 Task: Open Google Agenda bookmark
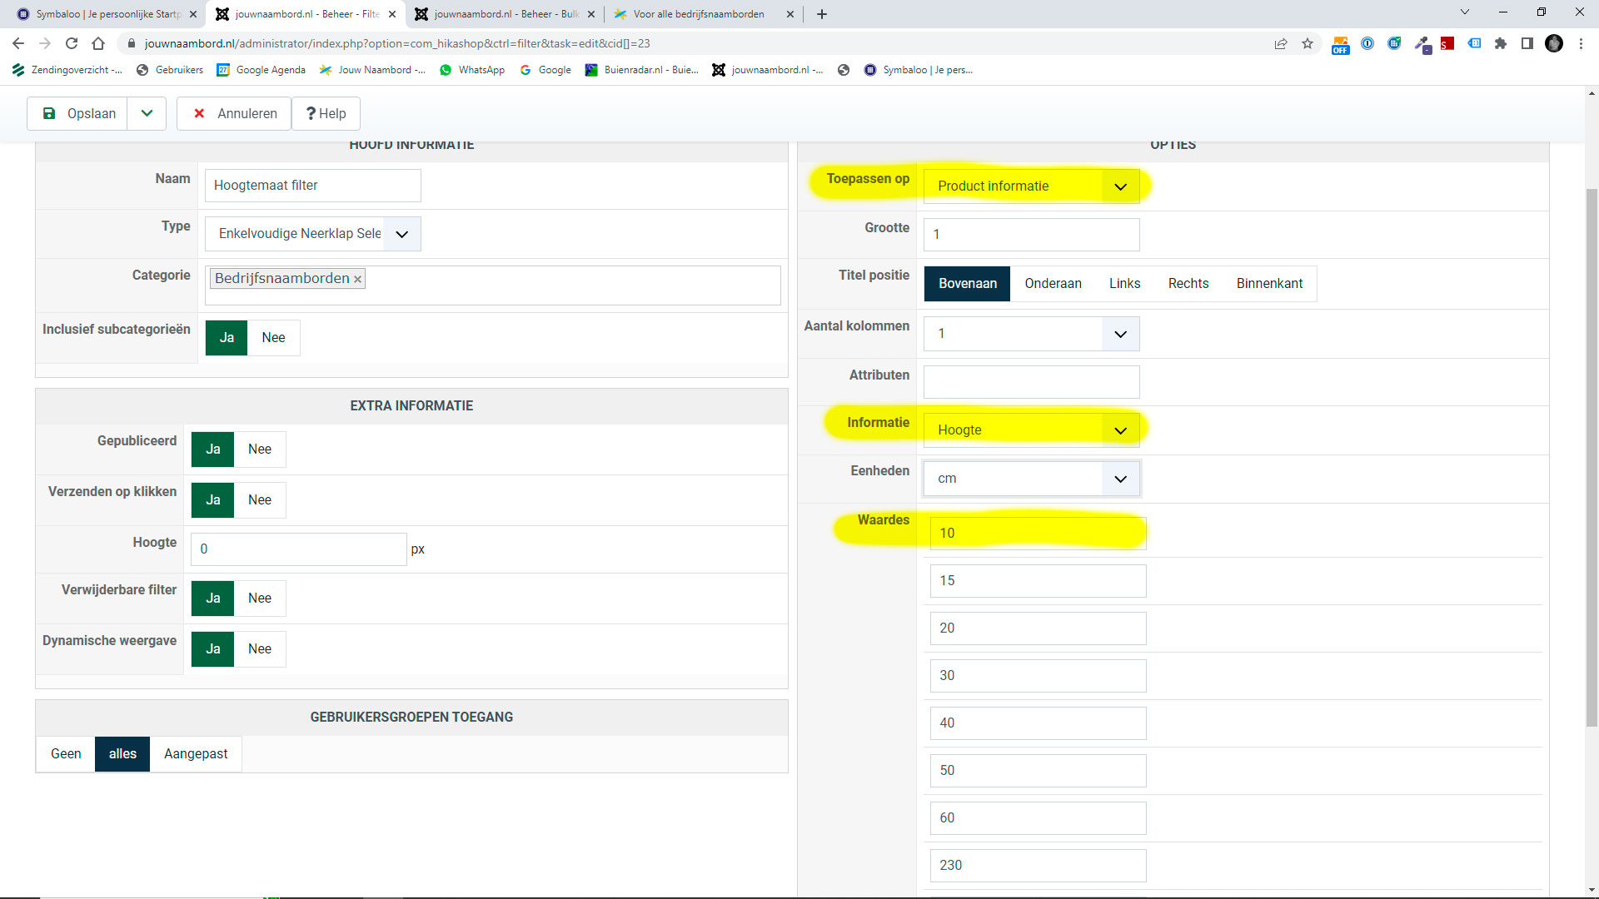[261, 70]
